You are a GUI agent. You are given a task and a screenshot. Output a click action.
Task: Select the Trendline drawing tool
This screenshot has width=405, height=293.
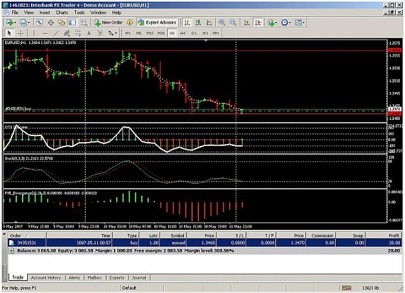[x=56, y=33]
